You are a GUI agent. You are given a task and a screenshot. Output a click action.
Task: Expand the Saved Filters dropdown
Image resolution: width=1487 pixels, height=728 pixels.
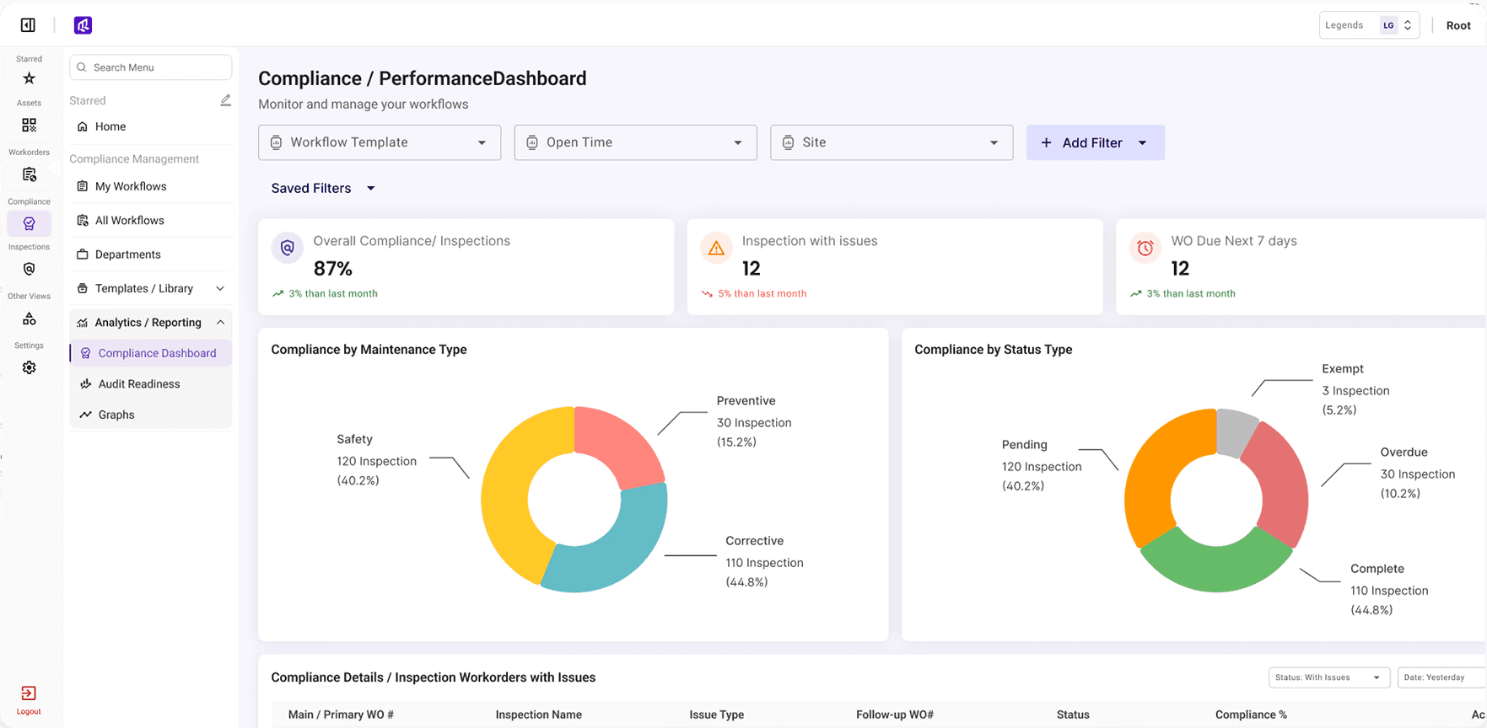click(x=323, y=188)
